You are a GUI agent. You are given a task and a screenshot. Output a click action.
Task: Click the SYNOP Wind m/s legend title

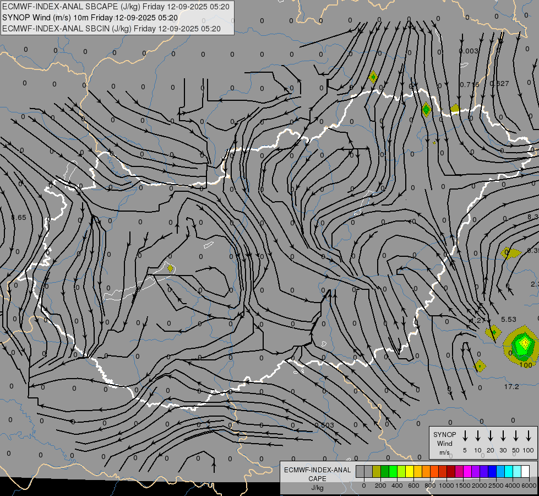[x=444, y=443]
